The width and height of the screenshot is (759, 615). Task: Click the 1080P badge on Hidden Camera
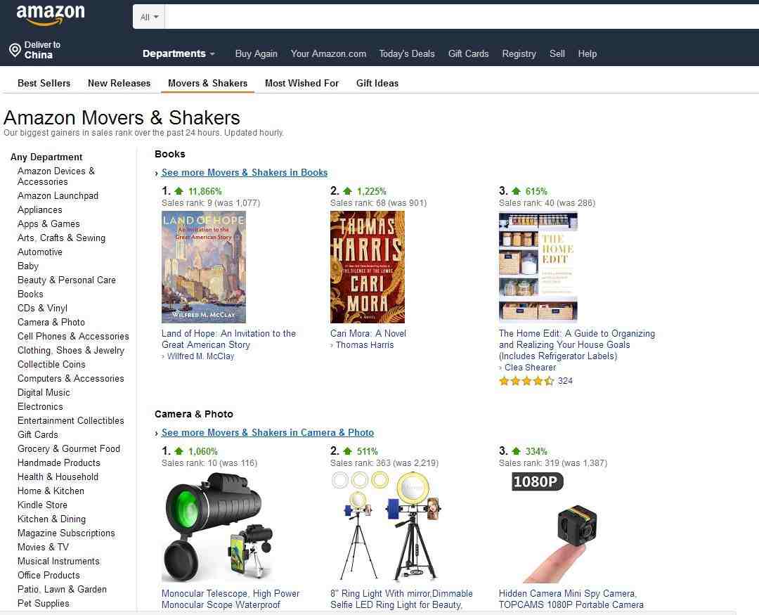tap(538, 481)
